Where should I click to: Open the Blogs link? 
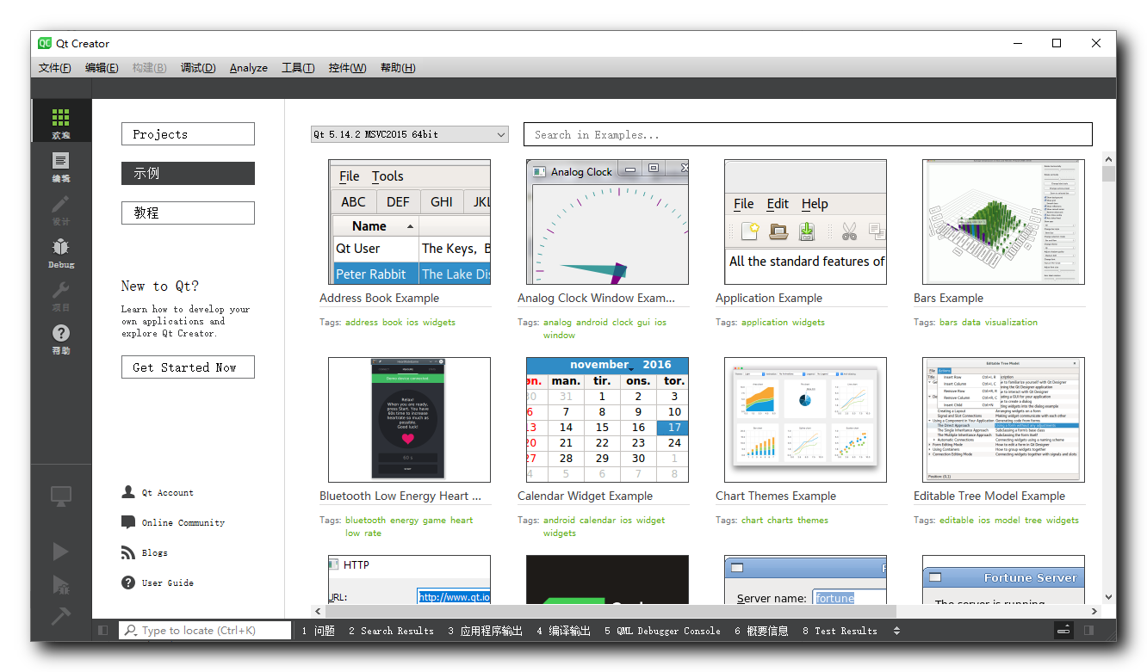click(155, 553)
